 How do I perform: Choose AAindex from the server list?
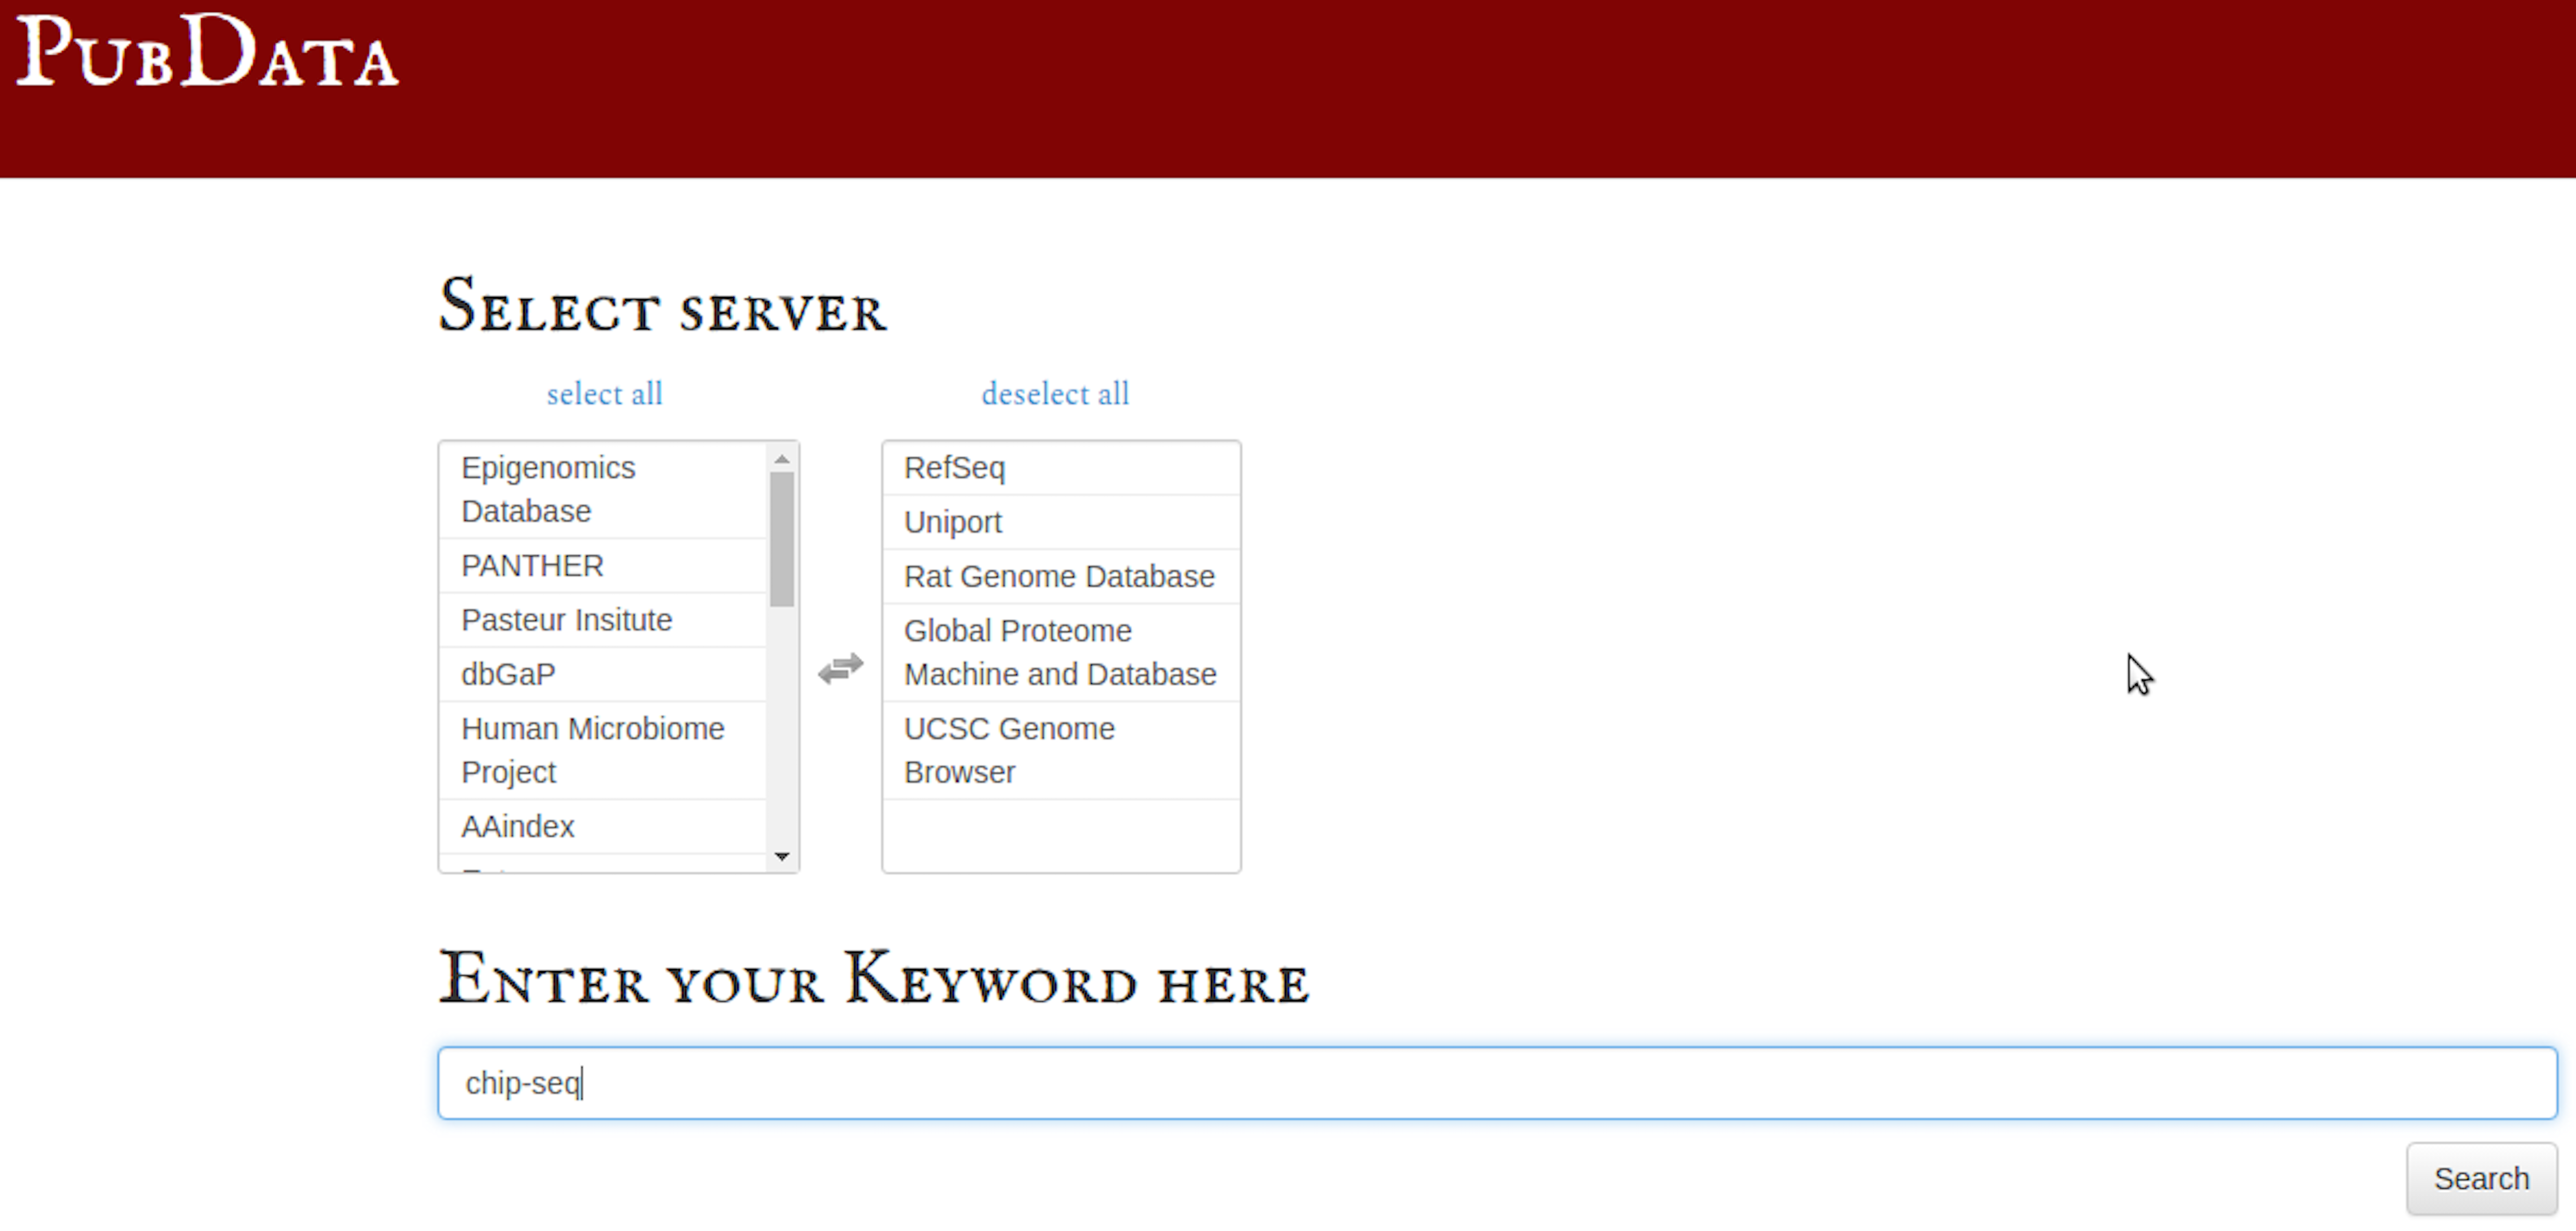pyautogui.click(x=603, y=826)
